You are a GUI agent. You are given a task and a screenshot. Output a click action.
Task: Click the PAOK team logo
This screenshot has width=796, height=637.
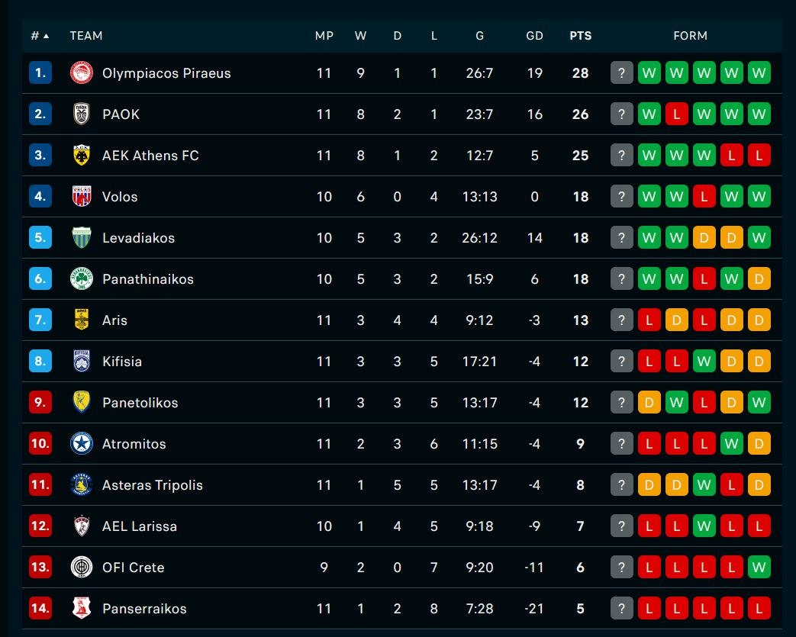82,114
